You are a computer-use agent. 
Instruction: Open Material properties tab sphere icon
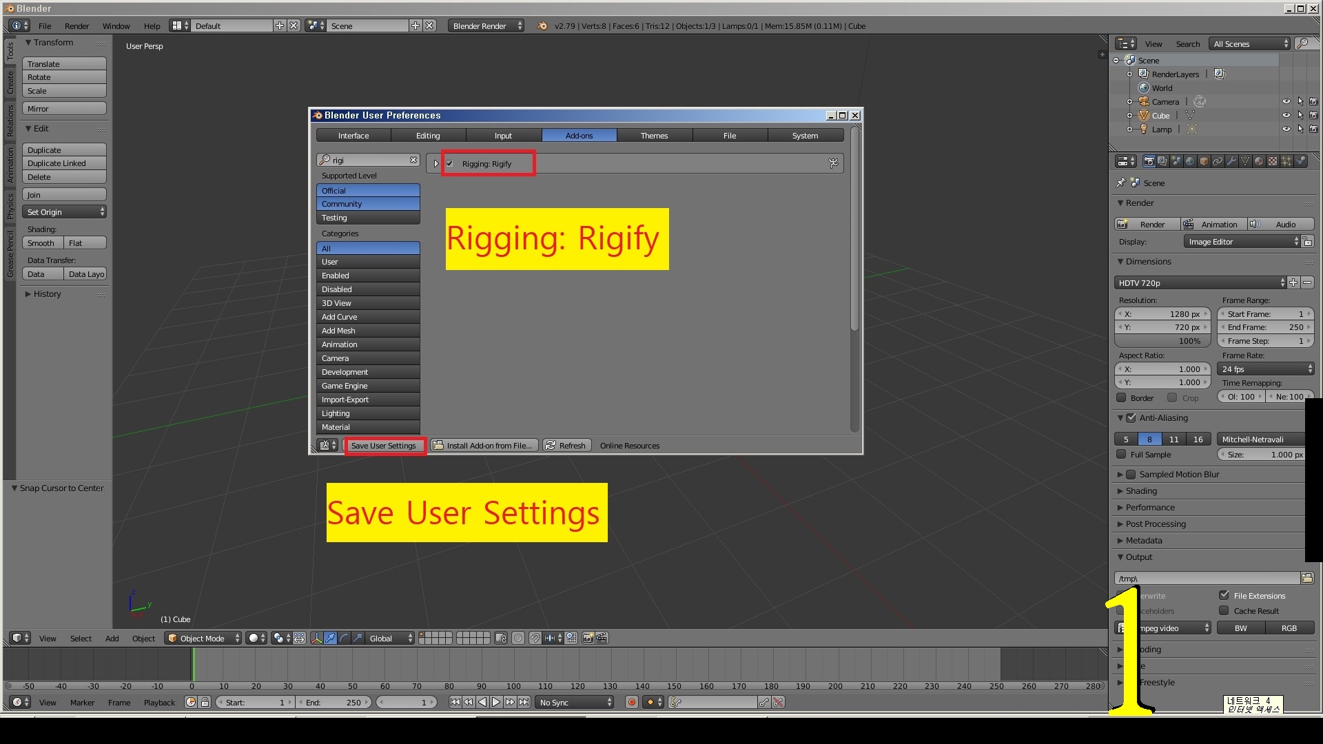tap(1259, 161)
